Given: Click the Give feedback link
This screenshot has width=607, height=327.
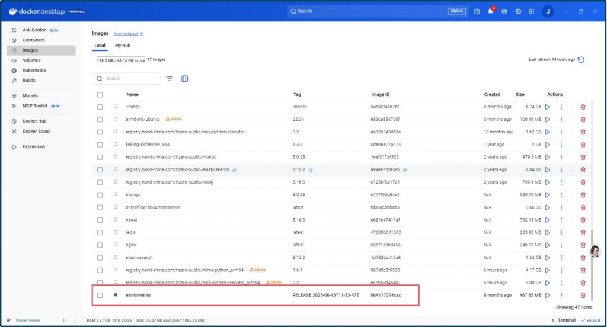Looking at the screenshot, I should click(x=126, y=34).
